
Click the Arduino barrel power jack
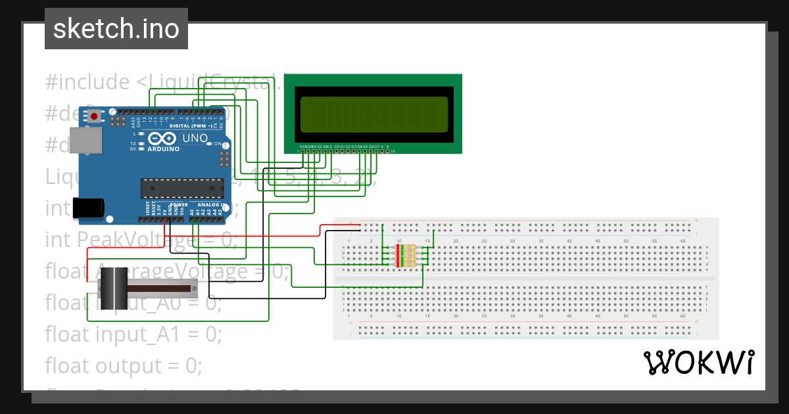[x=87, y=209]
